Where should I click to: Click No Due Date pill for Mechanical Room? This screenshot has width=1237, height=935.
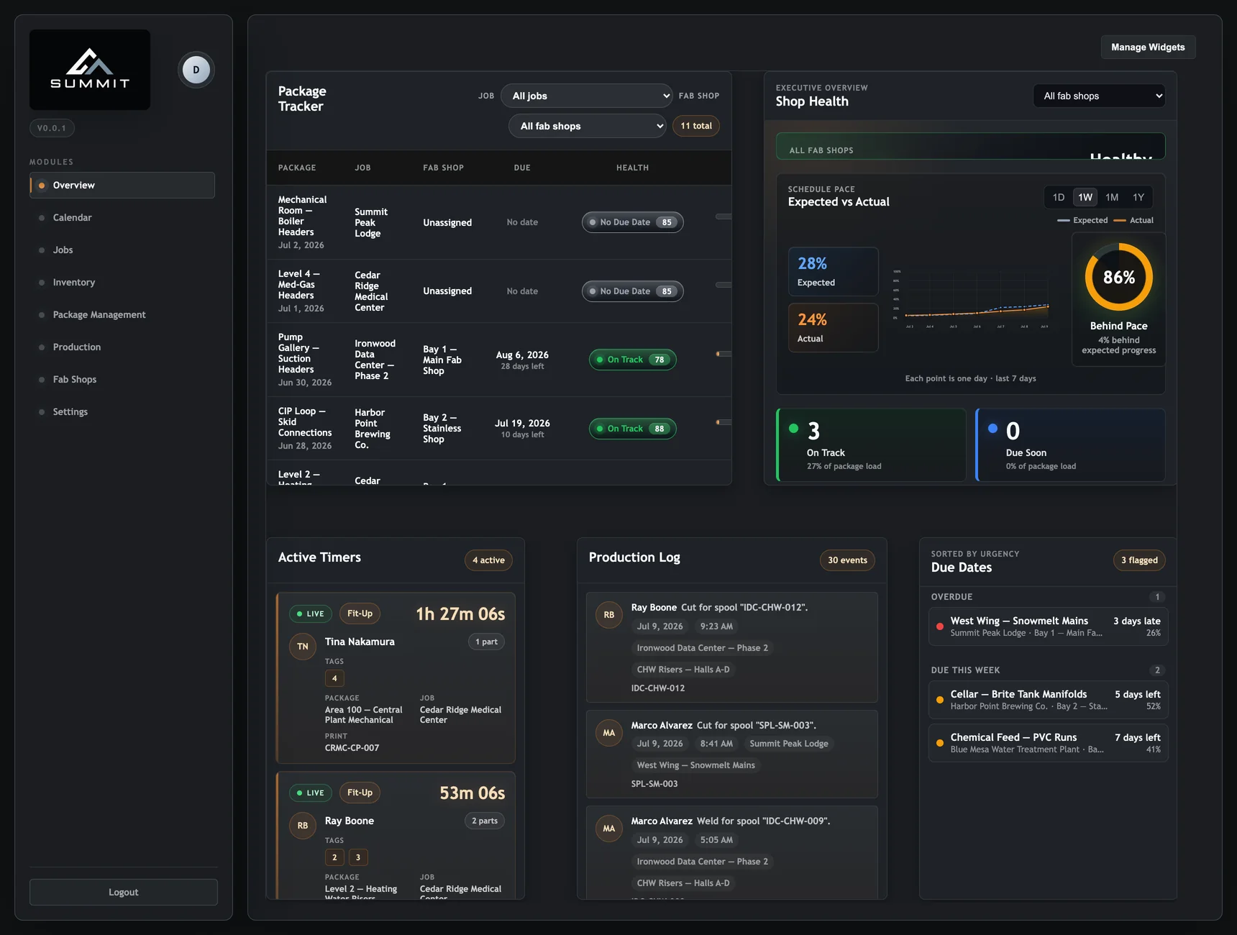pyautogui.click(x=632, y=222)
